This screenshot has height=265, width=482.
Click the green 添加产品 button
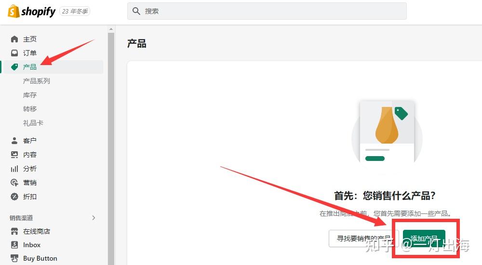424,238
